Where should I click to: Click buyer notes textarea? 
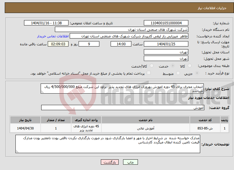pyautogui.click(x=108, y=144)
